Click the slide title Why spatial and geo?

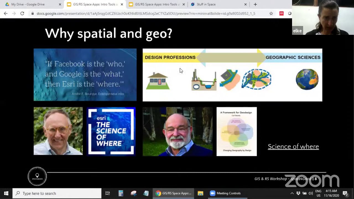108,33
